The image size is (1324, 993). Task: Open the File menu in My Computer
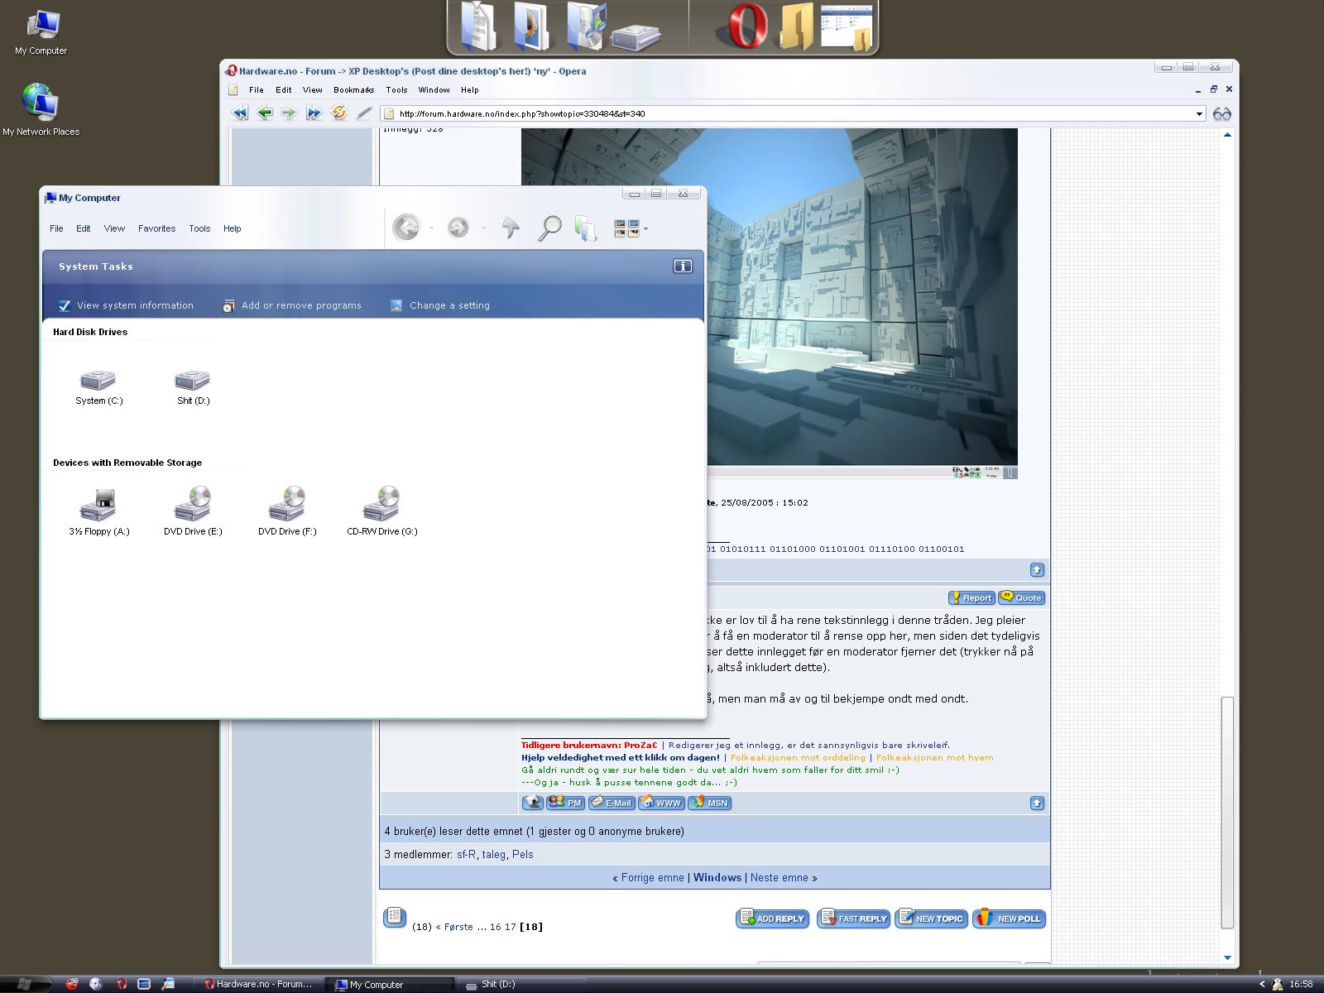coord(56,228)
